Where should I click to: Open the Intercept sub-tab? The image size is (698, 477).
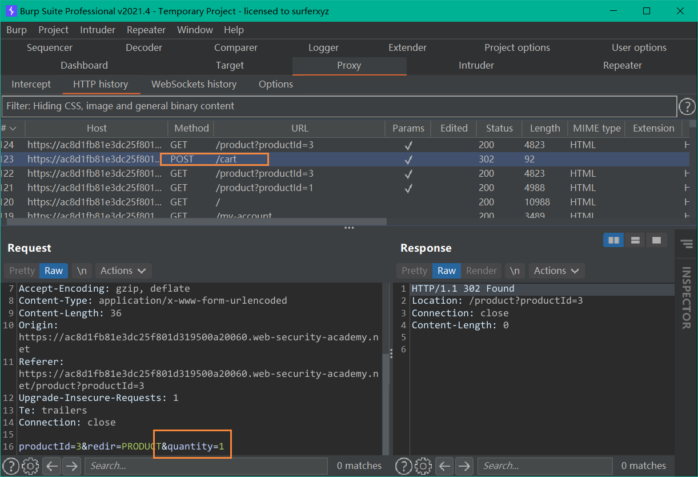31,84
